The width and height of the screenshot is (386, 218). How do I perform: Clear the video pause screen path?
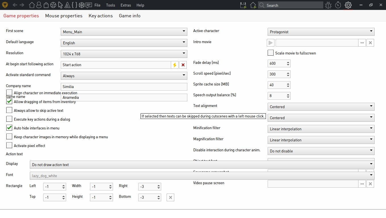point(370,184)
